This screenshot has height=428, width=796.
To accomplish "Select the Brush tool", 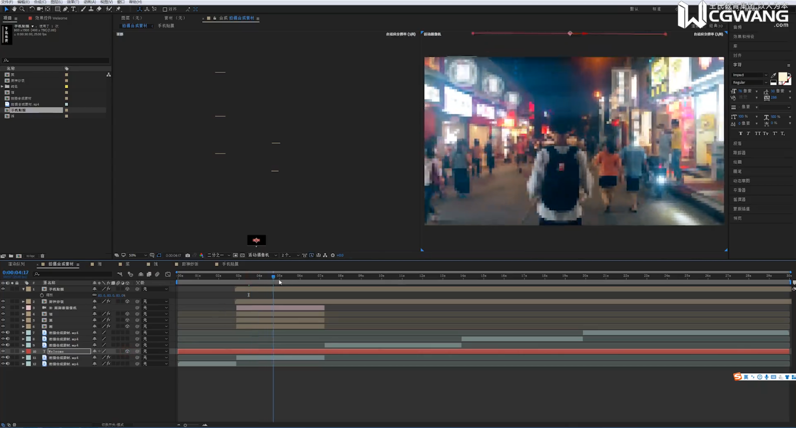I will click(83, 9).
